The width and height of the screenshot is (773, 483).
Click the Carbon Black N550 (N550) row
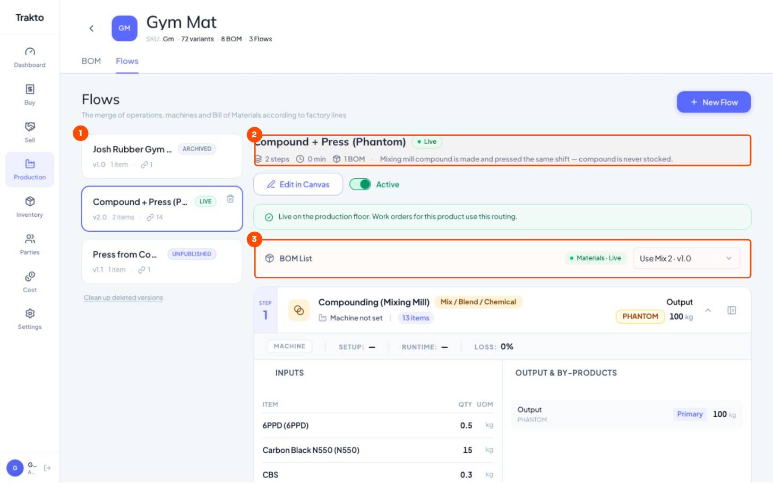point(378,450)
